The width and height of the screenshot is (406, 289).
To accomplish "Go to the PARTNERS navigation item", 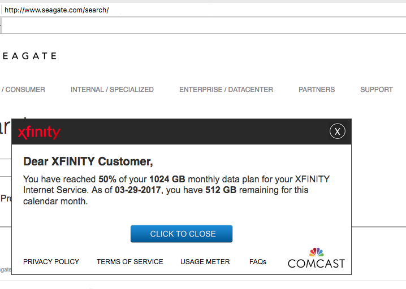I will pyautogui.click(x=317, y=89).
